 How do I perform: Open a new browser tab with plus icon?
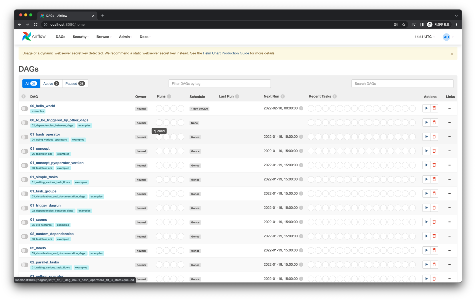coord(103,16)
